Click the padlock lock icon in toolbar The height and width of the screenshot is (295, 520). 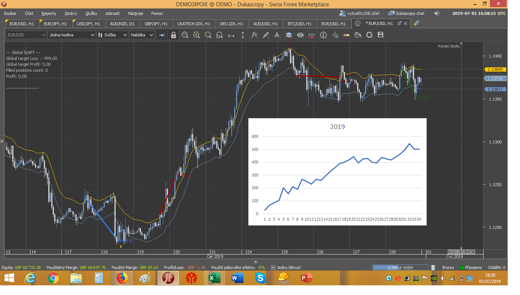(x=173, y=35)
